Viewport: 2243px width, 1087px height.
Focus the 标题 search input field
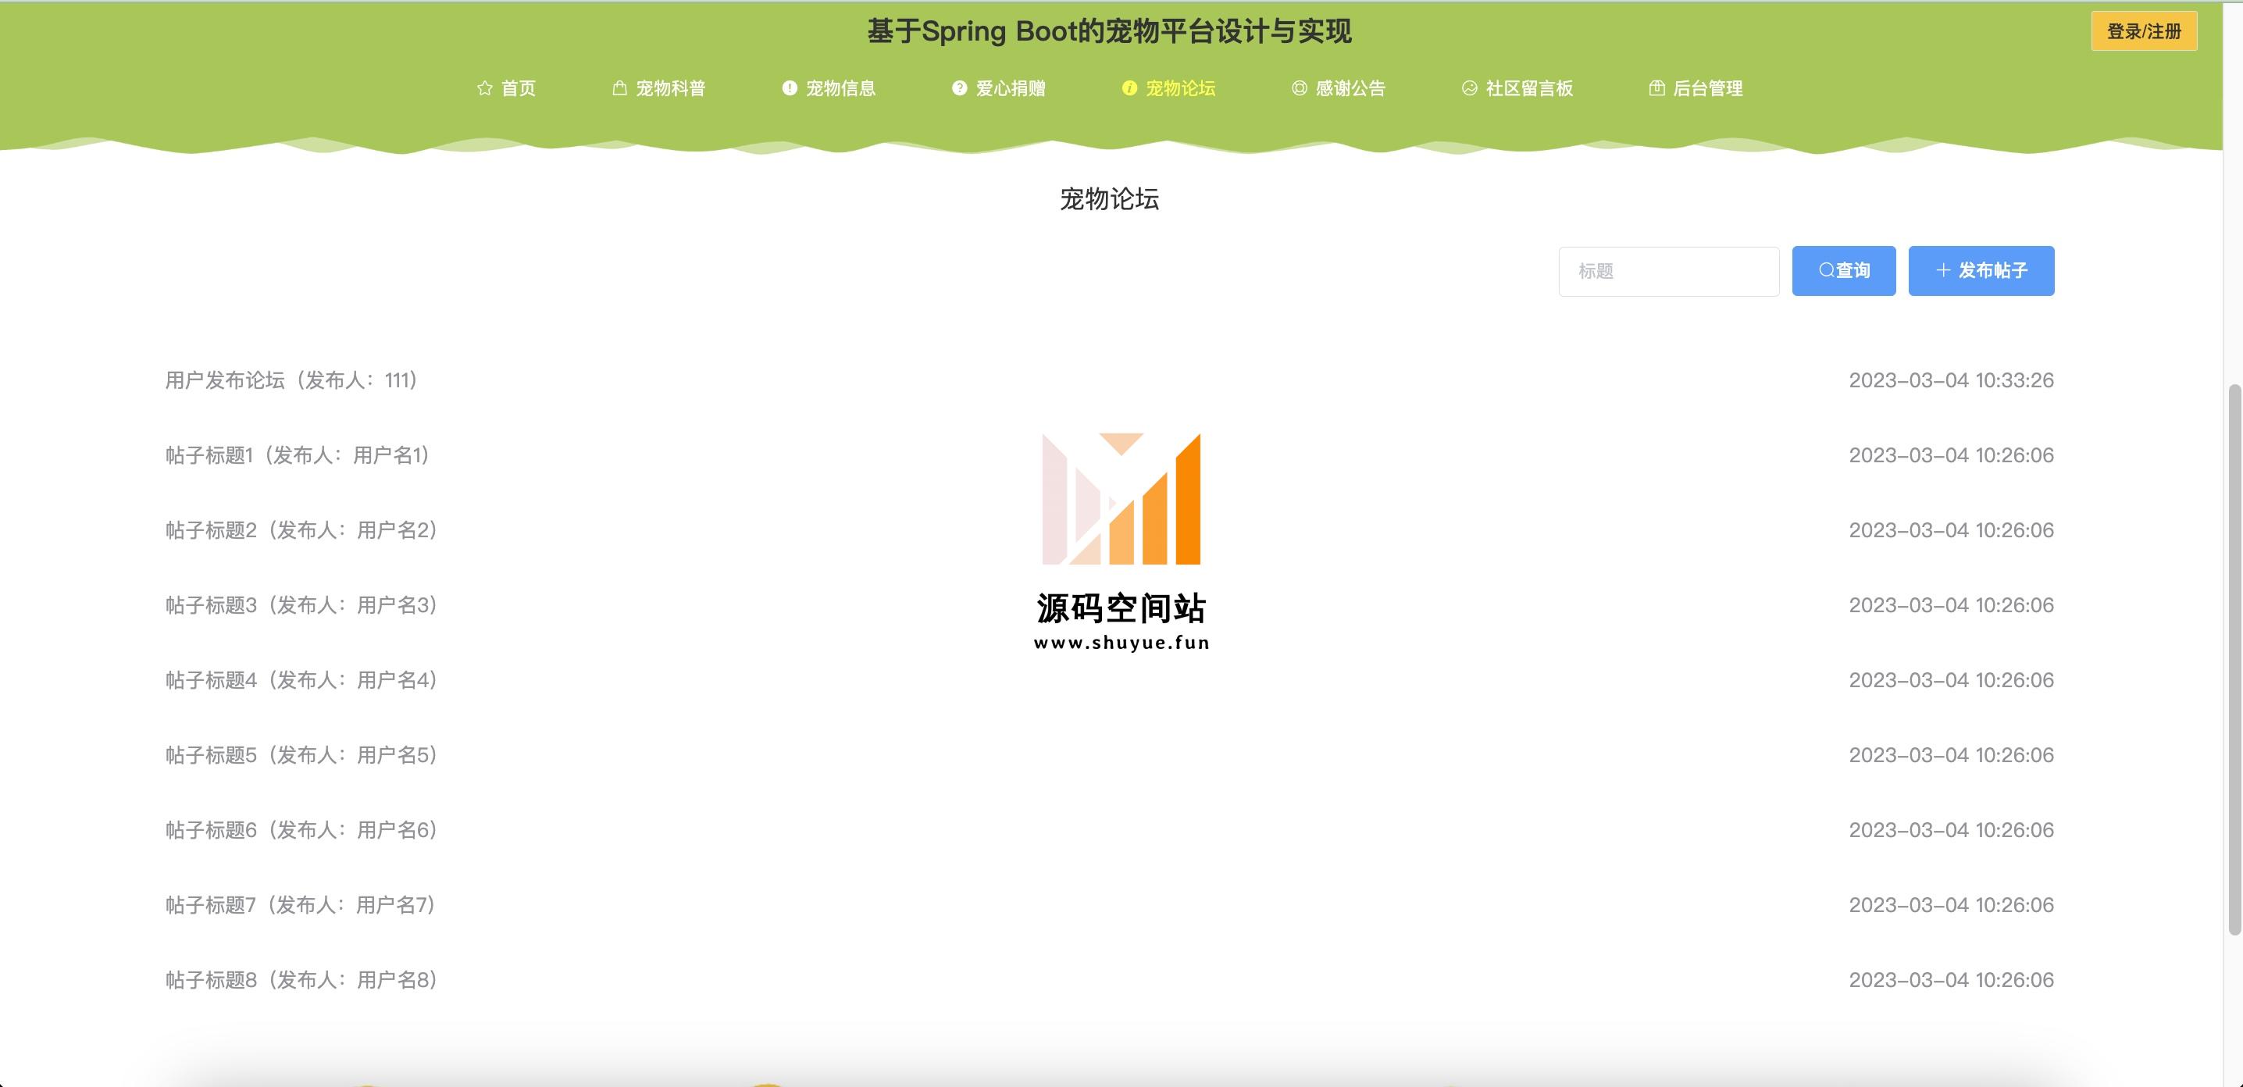tap(1668, 272)
